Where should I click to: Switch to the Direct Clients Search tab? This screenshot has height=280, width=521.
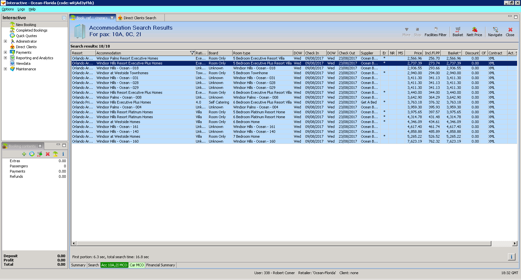[x=140, y=18]
